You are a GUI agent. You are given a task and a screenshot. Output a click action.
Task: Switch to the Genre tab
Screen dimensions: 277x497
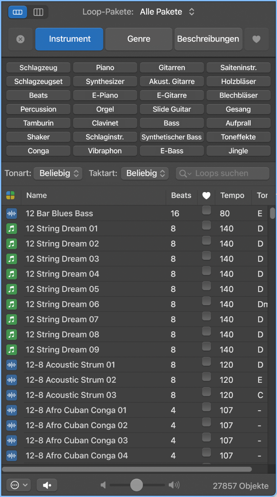coord(139,39)
